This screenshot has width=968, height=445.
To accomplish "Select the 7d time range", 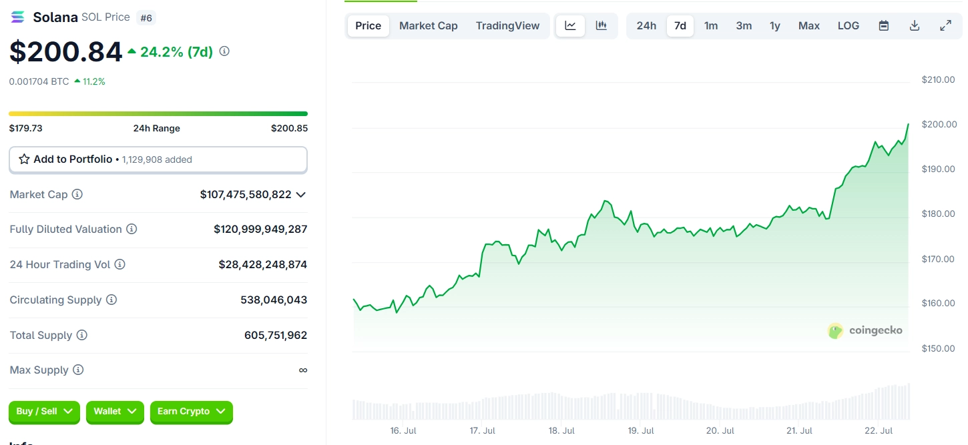I will click(680, 25).
